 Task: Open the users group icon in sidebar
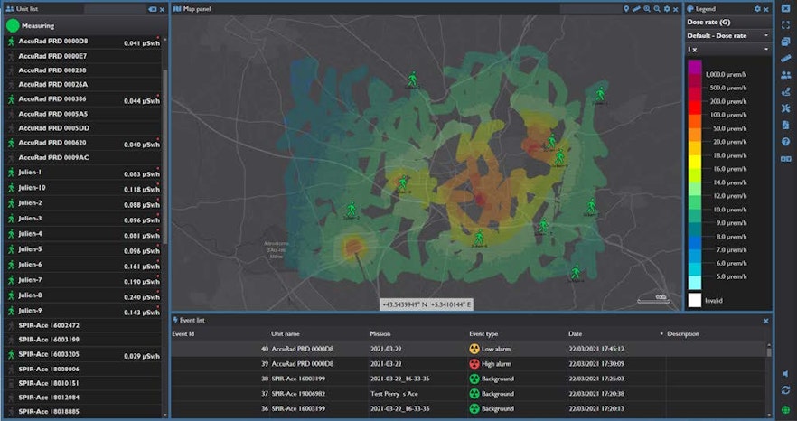(x=785, y=75)
